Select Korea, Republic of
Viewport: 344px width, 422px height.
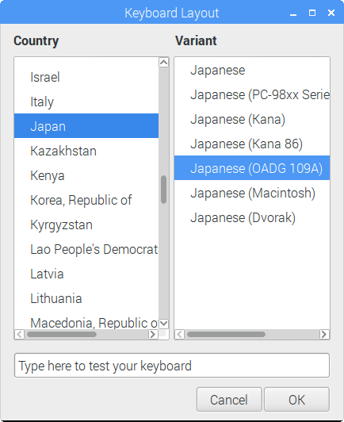(x=86, y=200)
